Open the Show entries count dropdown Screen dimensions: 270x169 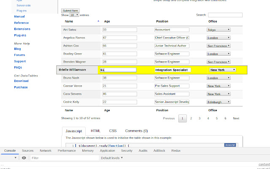click(74, 15)
